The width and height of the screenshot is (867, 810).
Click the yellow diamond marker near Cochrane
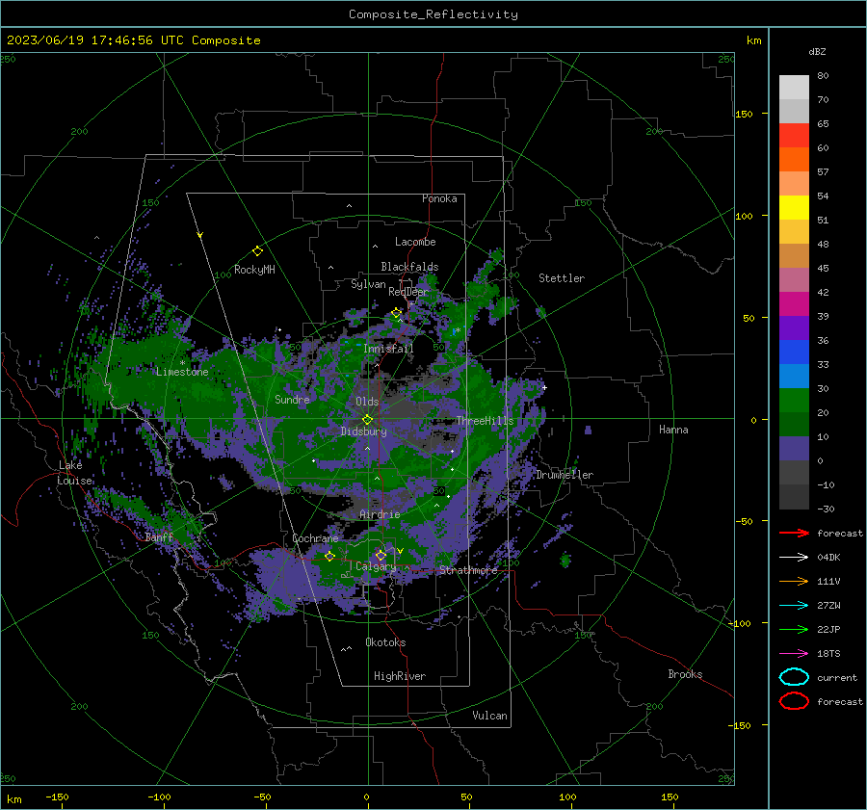coord(329,556)
